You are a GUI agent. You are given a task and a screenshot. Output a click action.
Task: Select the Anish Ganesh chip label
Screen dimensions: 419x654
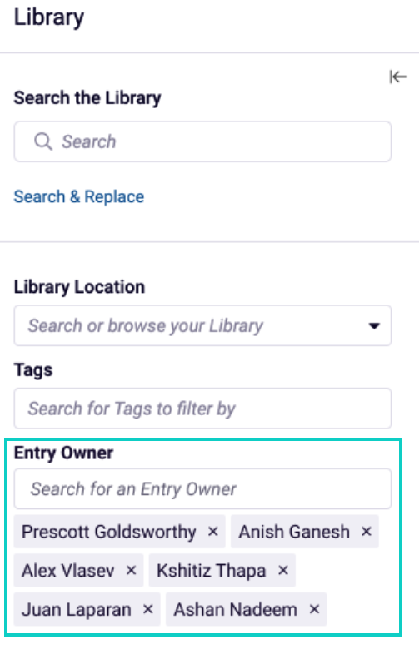pos(294,532)
